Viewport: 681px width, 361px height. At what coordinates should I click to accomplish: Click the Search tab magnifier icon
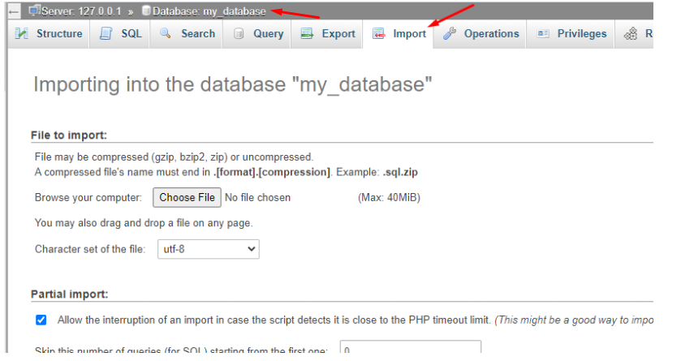click(166, 34)
